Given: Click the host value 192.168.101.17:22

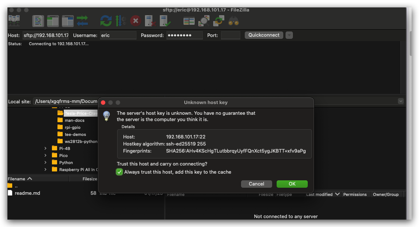Looking at the screenshot, I should [x=186, y=137].
